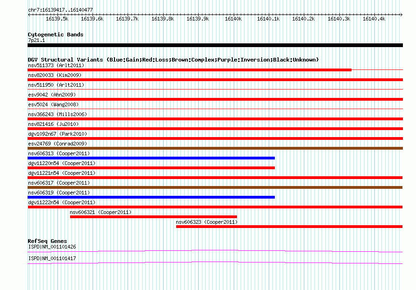Click the esv5024 (Wang2008) variant label
The width and height of the screenshot is (416, 290).
[x=53, y=104]
